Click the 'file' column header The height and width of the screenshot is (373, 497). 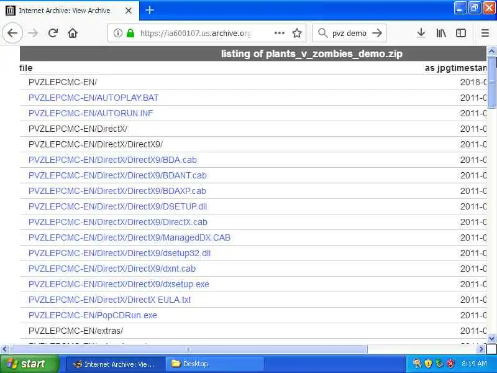pos(25,68)
